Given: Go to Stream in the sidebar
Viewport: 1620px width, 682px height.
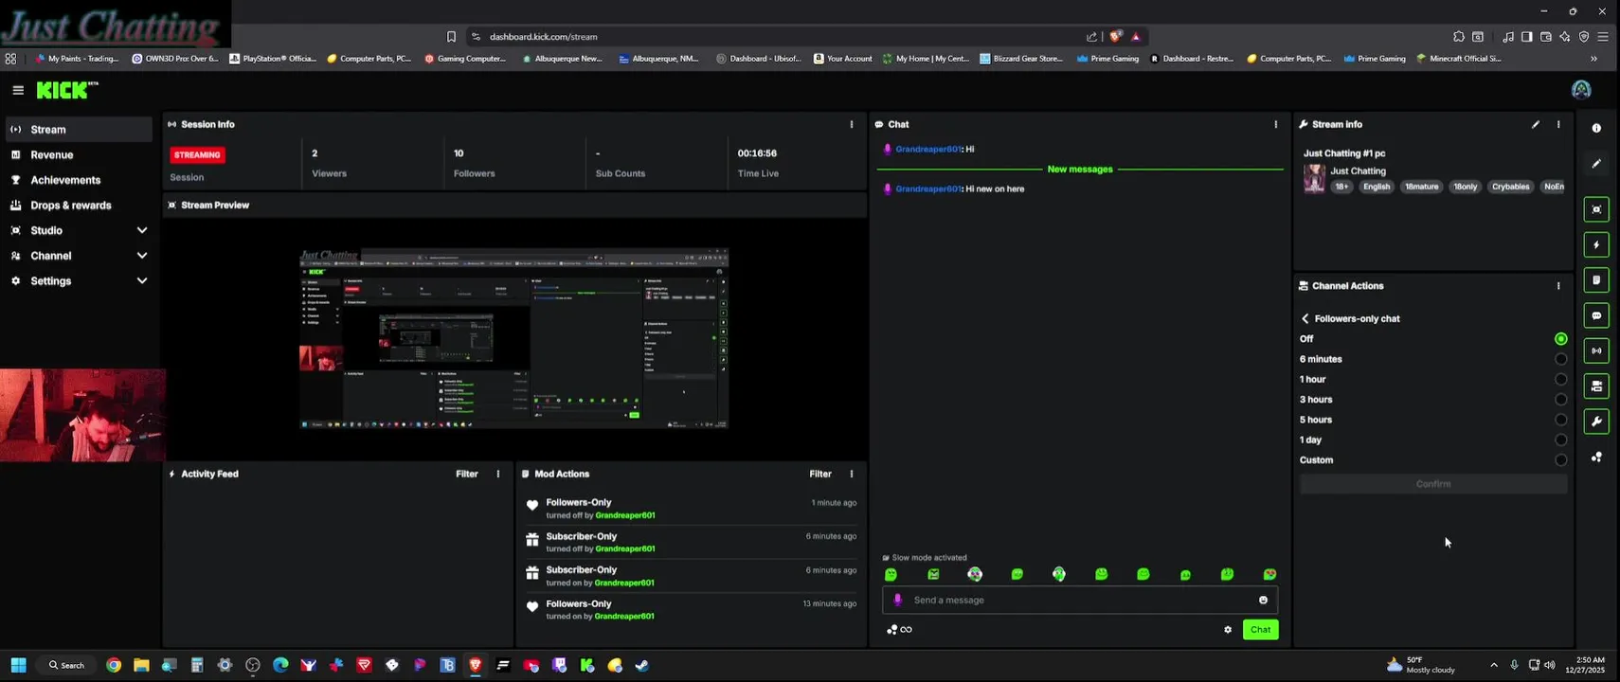Looking at the screenshot, I should (80, 130).
